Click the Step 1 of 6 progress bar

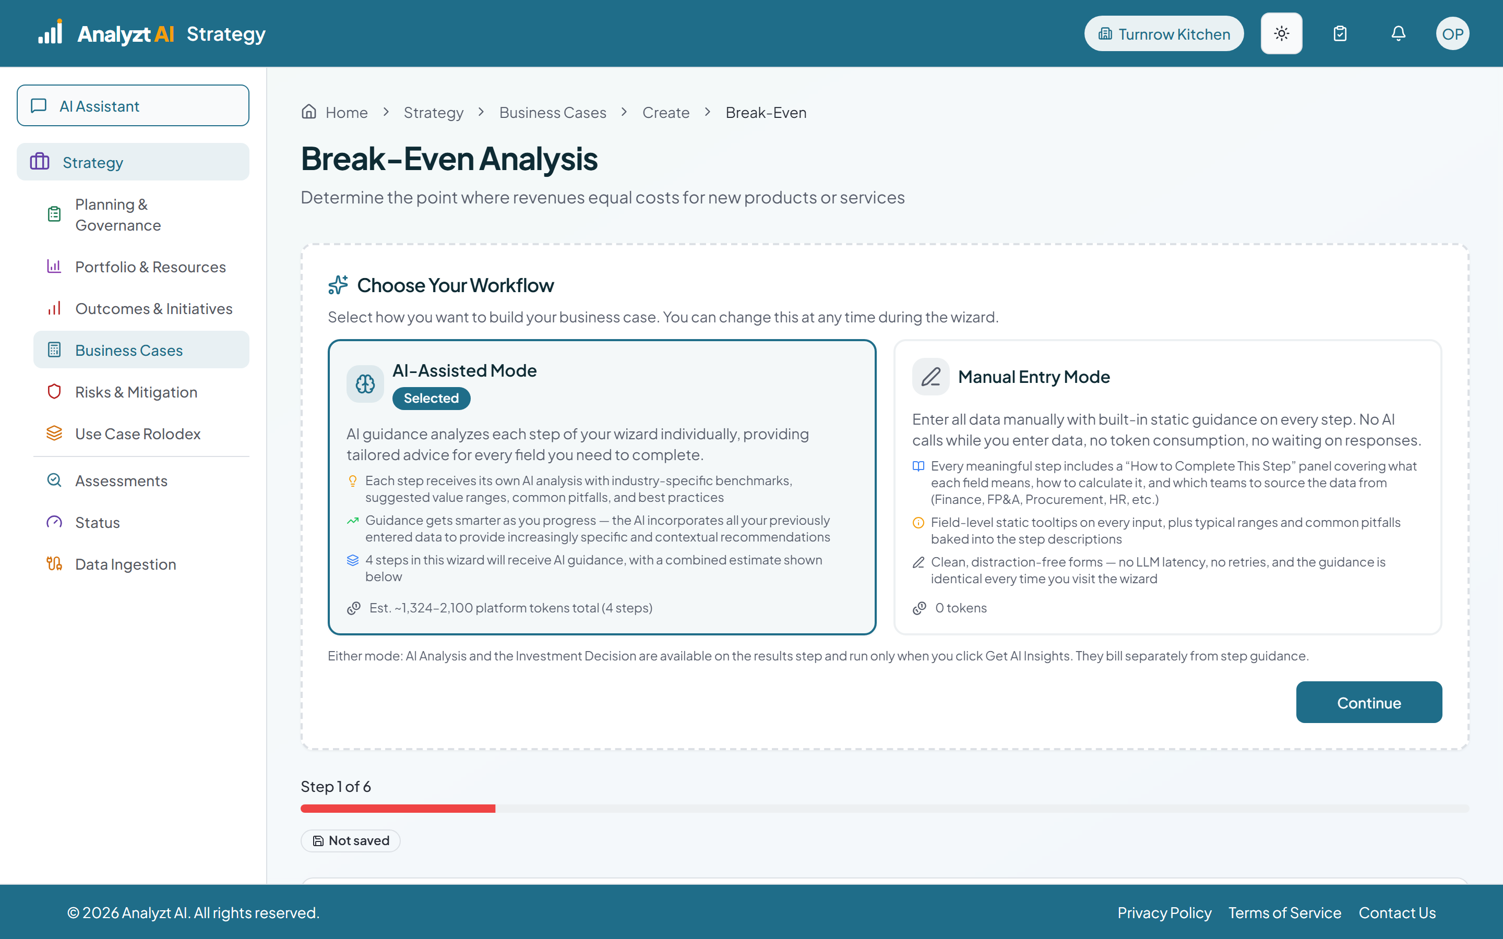(885, 809)
